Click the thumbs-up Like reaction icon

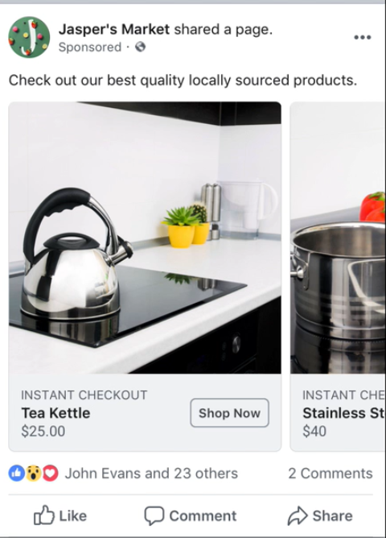pyautogui.click(x=16, y=474)
